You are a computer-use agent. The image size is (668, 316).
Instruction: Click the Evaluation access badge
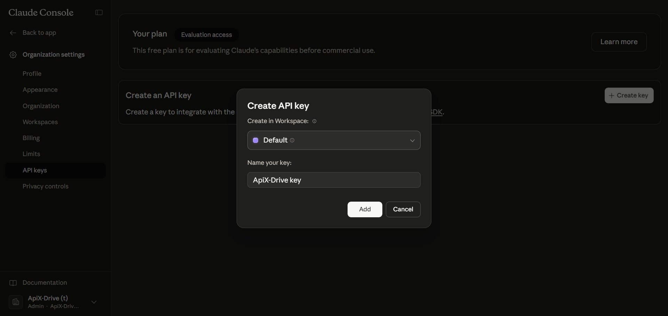(x=206, y=34)
